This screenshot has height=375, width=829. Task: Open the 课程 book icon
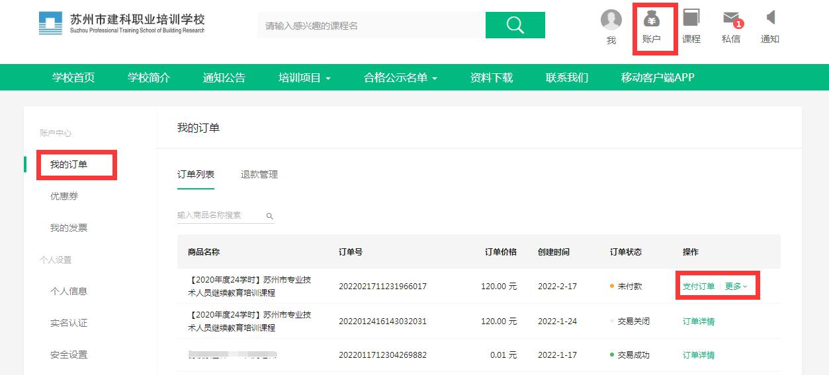pyautogui.click(x=691, y=18)
